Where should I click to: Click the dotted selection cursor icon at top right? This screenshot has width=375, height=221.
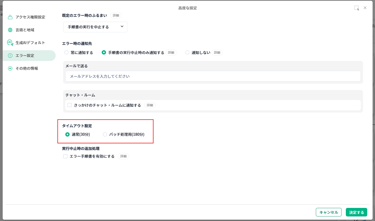(357, 8)
